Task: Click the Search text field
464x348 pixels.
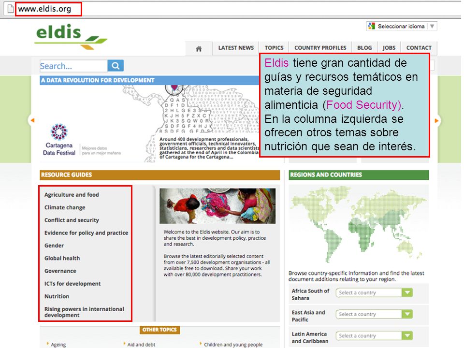Action: [73, 66]
